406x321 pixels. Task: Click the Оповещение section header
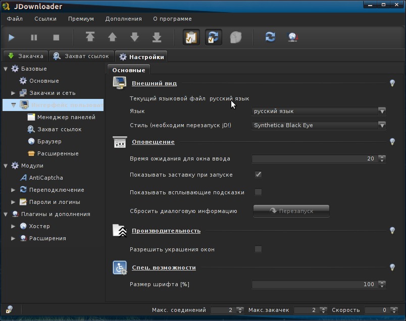click(154, 142)
